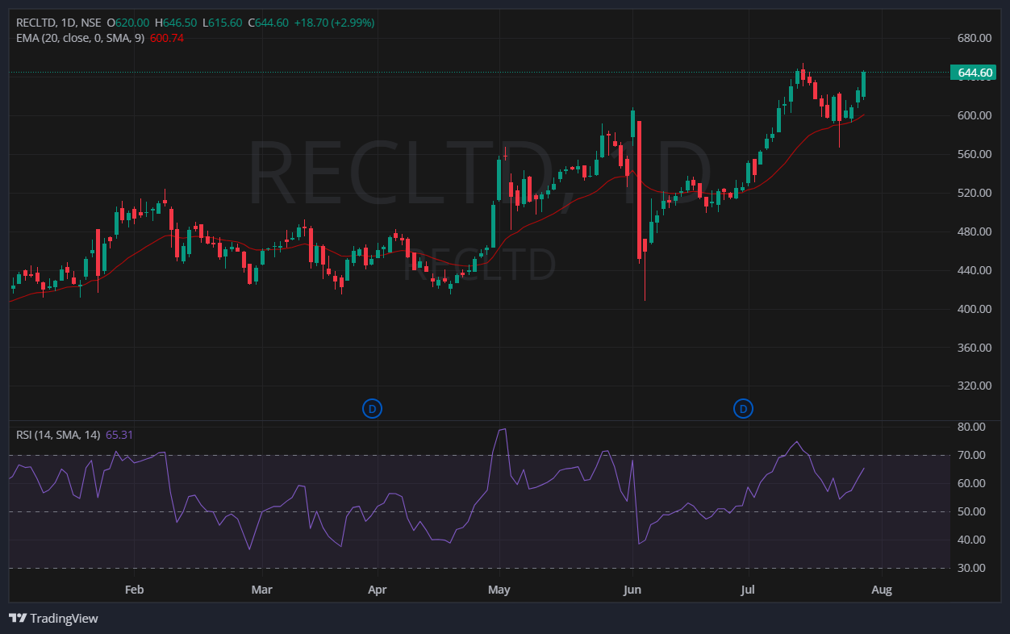Click the RSI 70.00 axis label

tap(971, 455)
